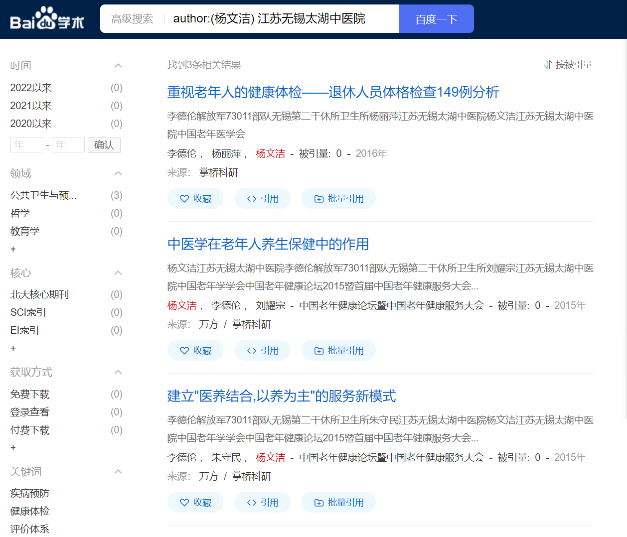Open source 万方 for 中医学 paper
Viewport: 627px width, 537px height.
click(209, 324)
